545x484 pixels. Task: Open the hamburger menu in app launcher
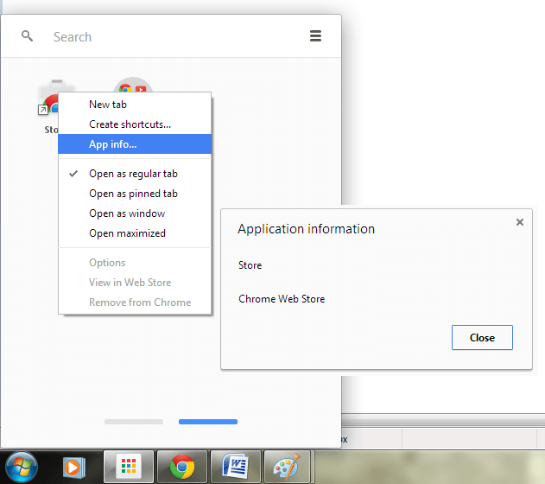pyautogui.click(x=315, y=36)
